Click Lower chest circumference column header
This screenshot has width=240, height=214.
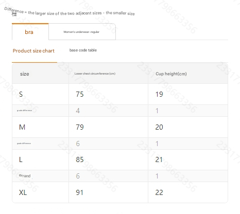coord(95,74)
